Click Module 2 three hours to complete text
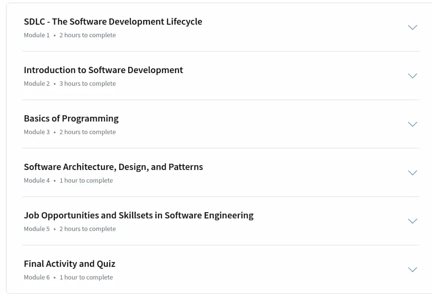The width and height of the screenshot is (432, 294). pos(70,84)
